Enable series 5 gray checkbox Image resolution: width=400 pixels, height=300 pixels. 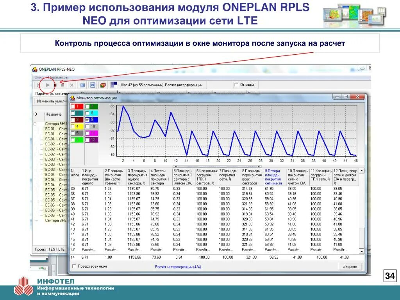(x=73, y=133)
